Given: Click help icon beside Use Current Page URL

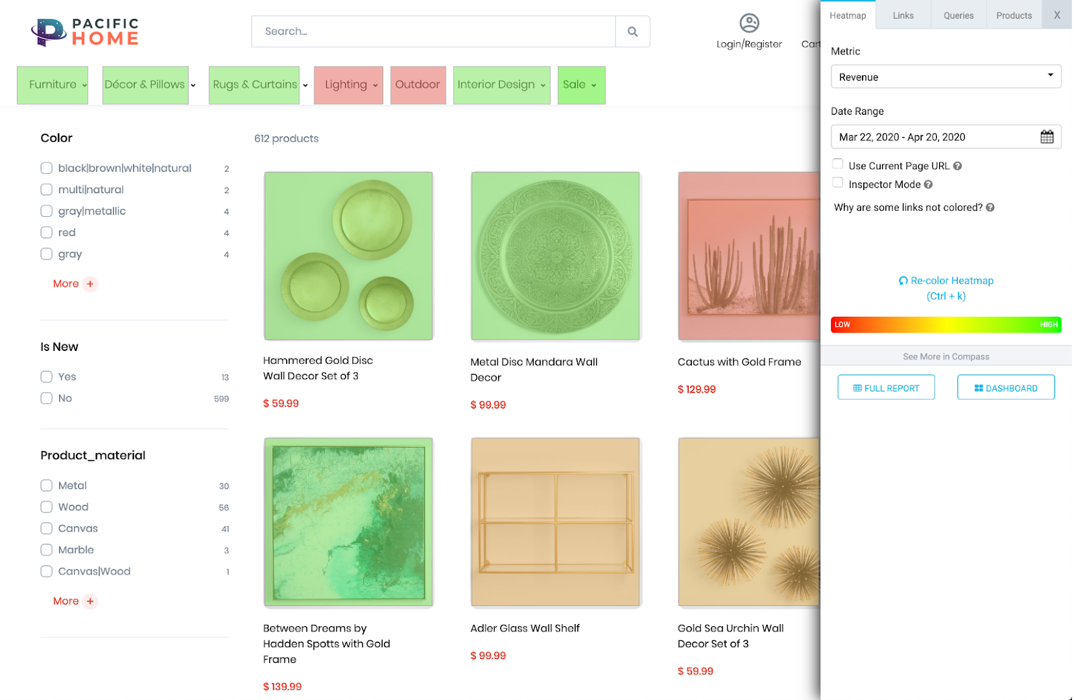Looking at the screenshot, I should click(x=957, y=166).
